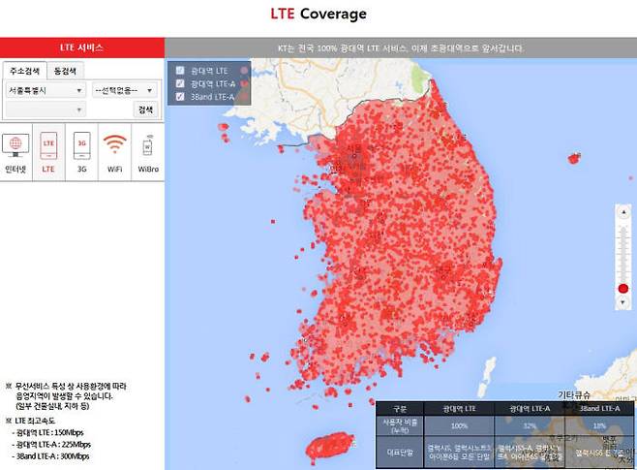Click the 3Band LTE-A table column header
Image resolution: width=637 pixels, height=470 pixels.
coord(599,409)
